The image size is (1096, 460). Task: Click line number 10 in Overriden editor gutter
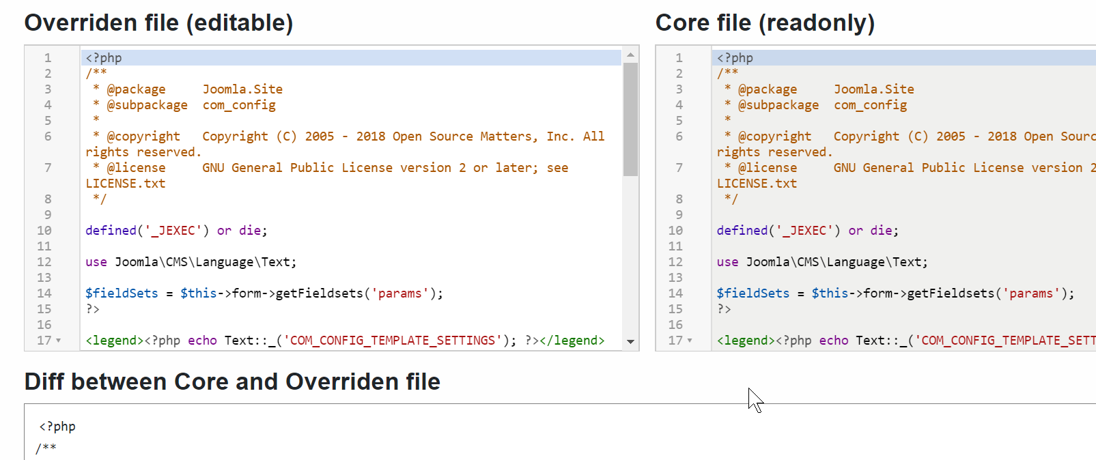coord(44,231)
